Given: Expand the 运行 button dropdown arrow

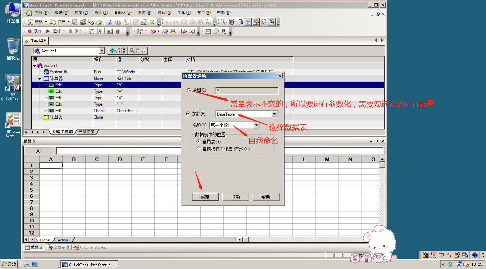Looking at the screenshot, I should (64, 31).
